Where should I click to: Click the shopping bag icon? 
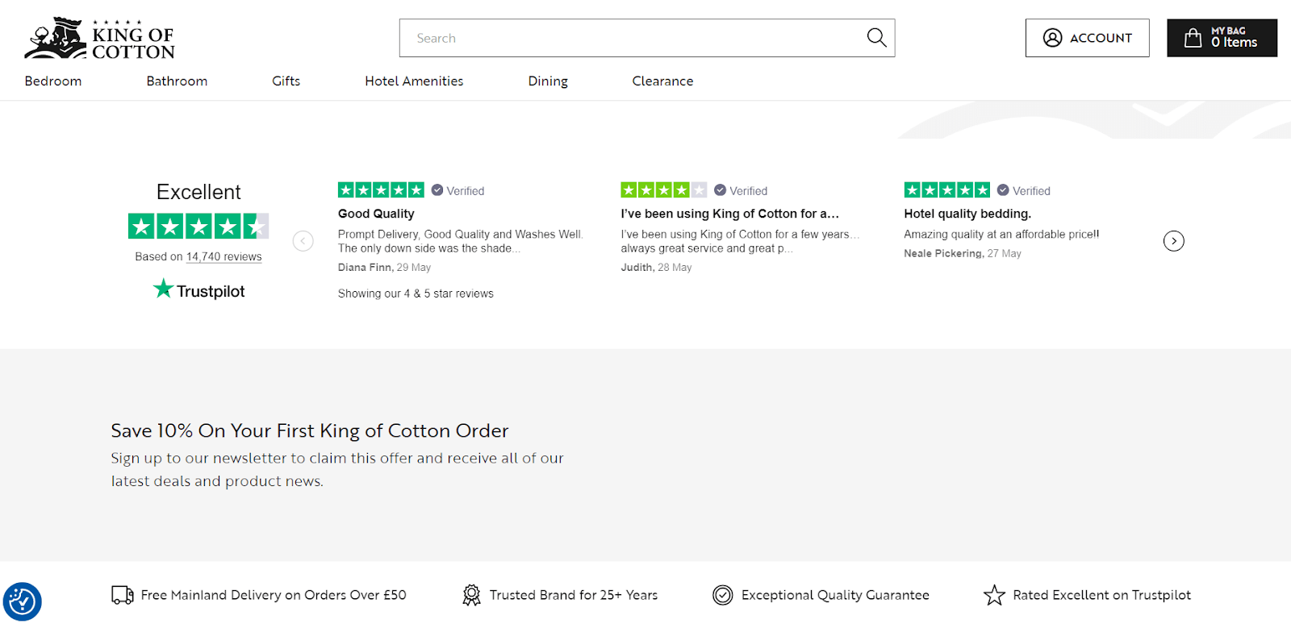(1193, 38)
